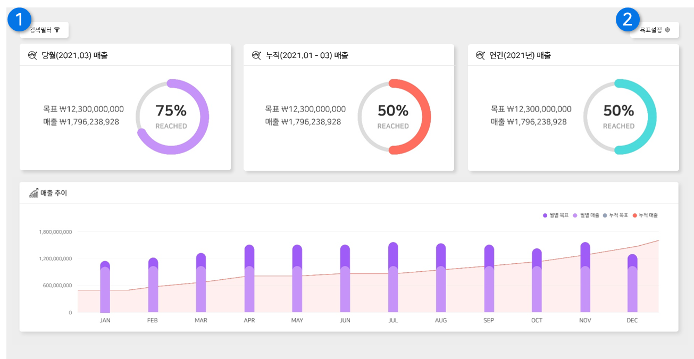Click the 연간(2021년) 매출 header icon
The height and width of the screenshot is (359, 694).
481,55
